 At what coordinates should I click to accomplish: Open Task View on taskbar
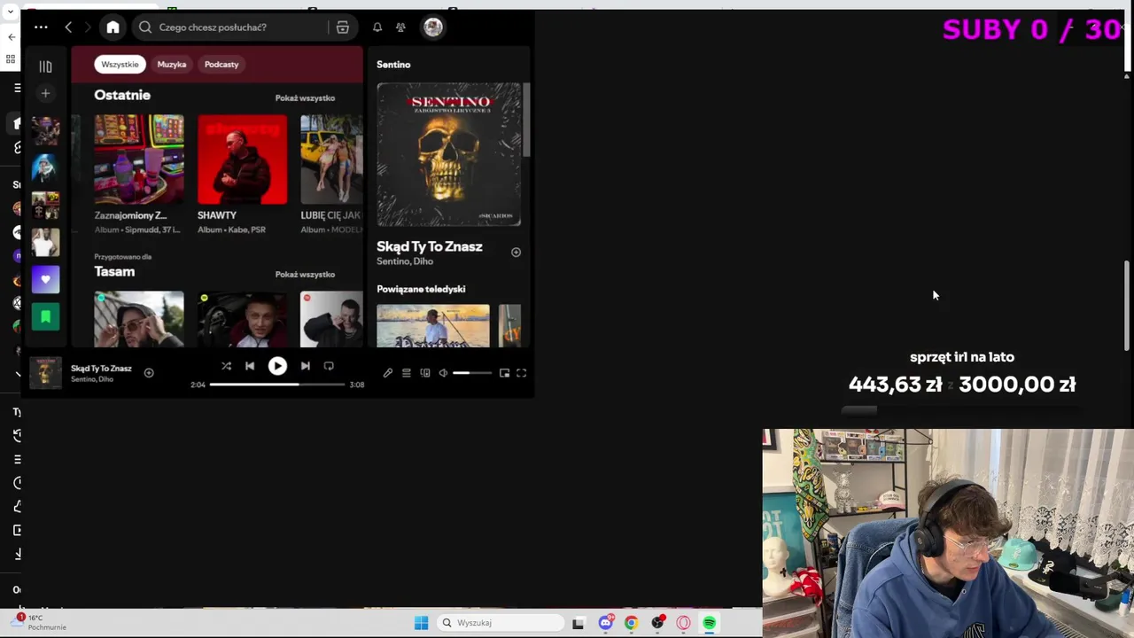pos(579,623)
